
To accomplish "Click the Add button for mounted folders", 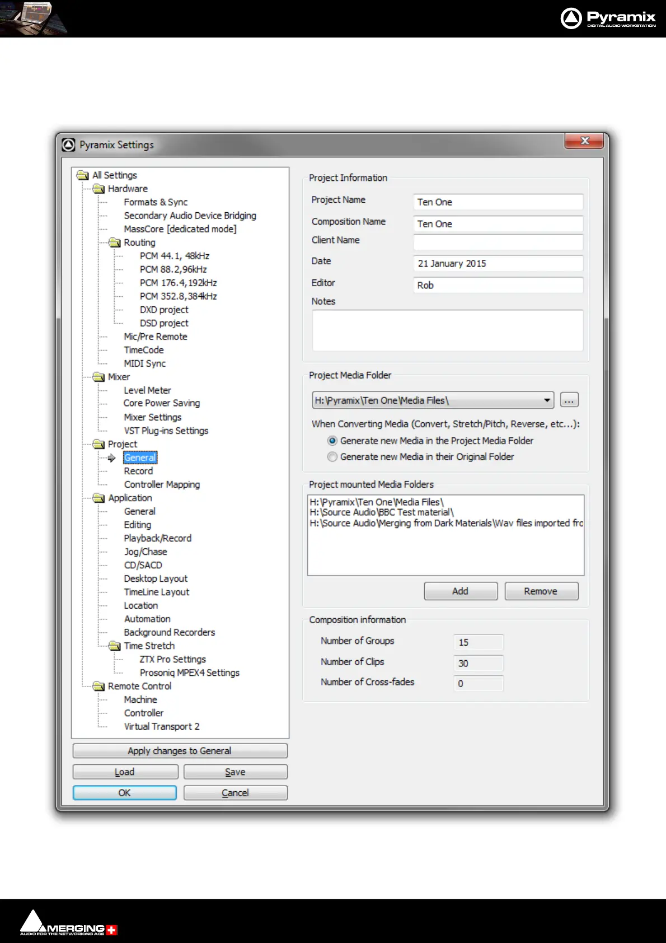I will pos(460,591).
